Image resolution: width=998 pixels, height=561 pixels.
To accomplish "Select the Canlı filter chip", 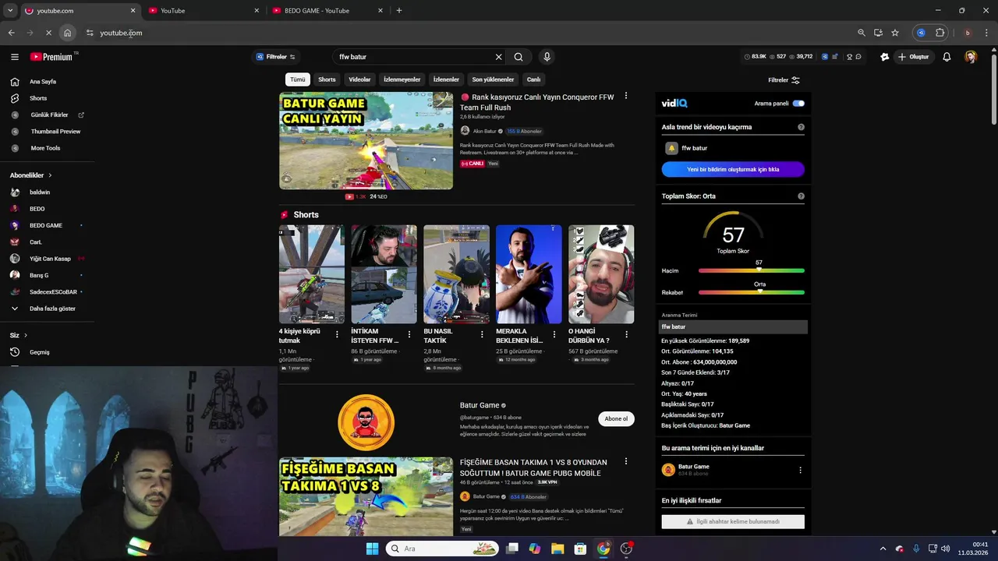I will coord(533,79).
